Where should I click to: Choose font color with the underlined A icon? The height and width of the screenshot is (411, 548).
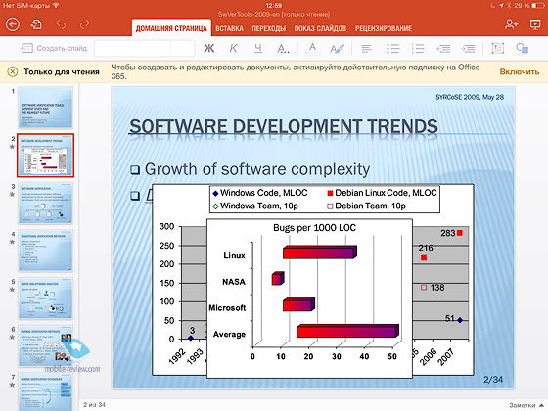pos(312,48)
